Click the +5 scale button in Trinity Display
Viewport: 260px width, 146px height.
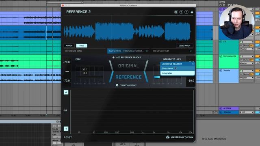(x=66, y=92)
